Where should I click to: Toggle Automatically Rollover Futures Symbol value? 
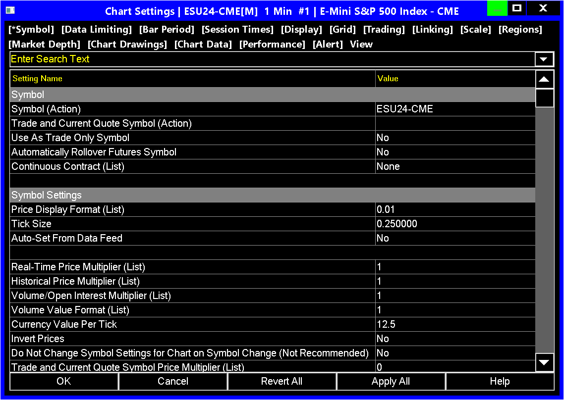pyautogui.click(x=455, y=152)
